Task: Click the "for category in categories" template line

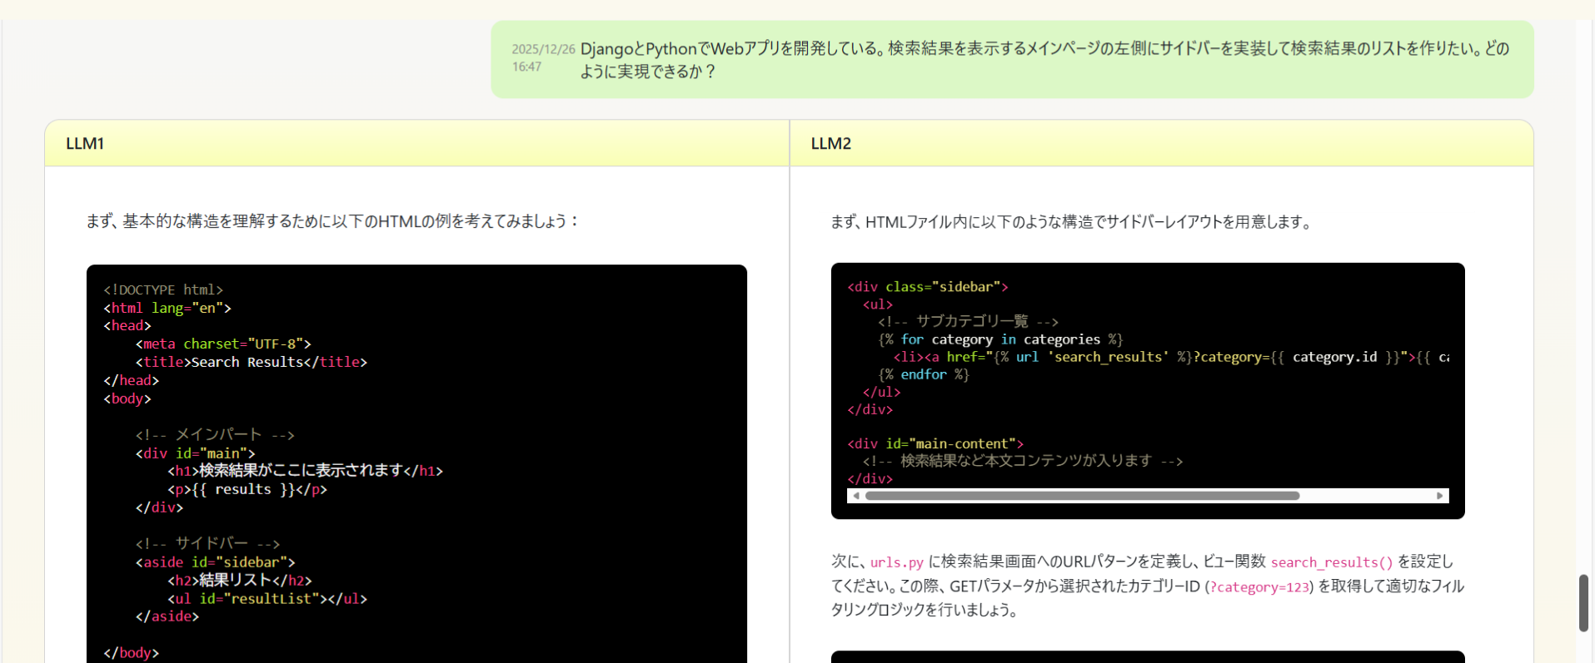Action: pyautogui.click(x=999, y=339)
